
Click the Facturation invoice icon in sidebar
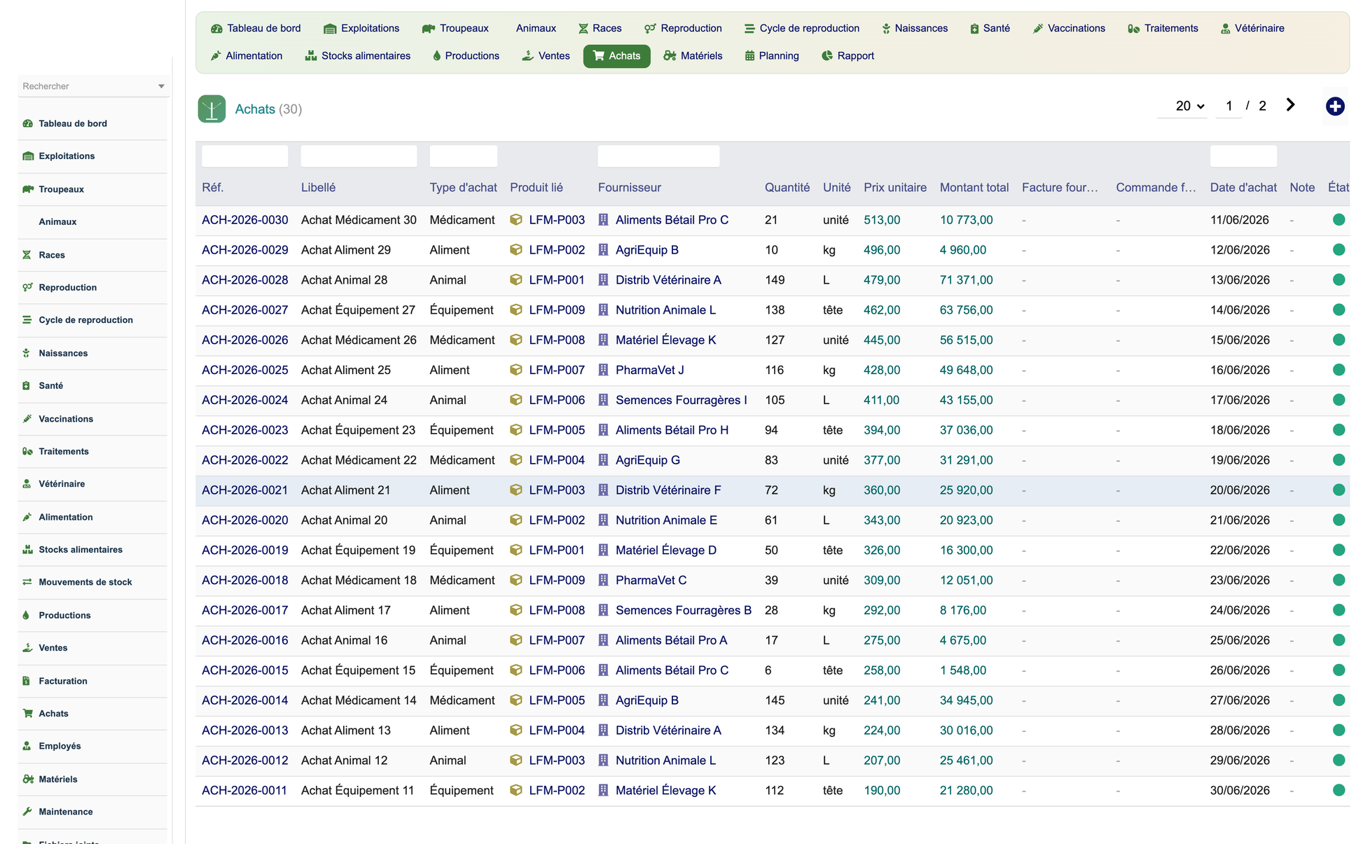26,681
